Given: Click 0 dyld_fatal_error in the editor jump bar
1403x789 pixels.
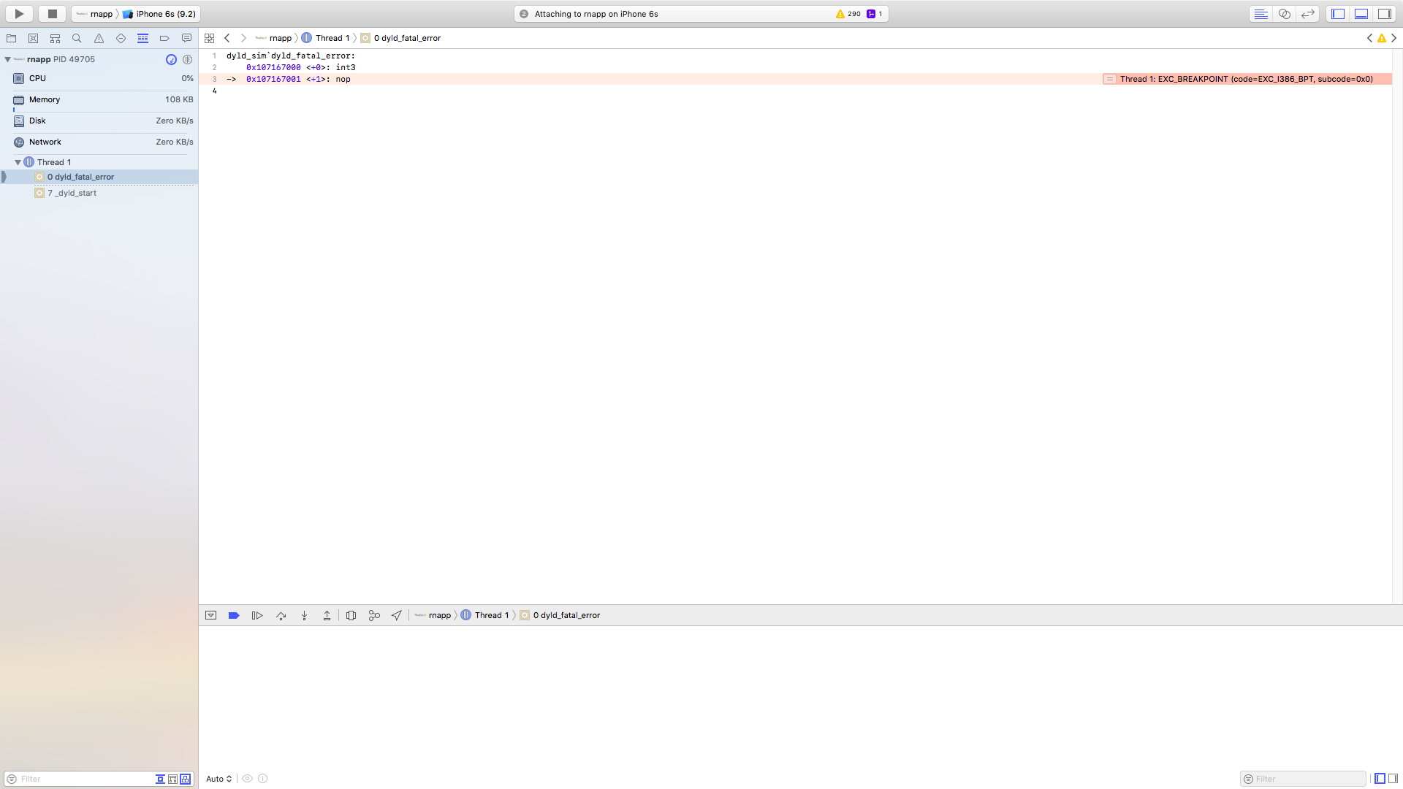Looking at the screenshot, I should [x=401, y=38].
